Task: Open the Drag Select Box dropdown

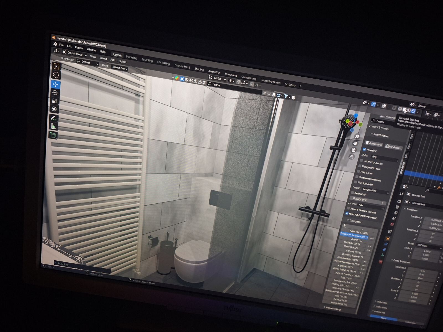Action: (120, 68)
